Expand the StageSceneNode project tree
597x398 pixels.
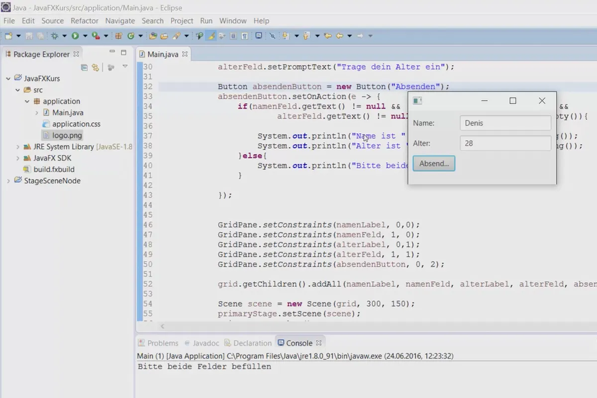pos(8,181)
